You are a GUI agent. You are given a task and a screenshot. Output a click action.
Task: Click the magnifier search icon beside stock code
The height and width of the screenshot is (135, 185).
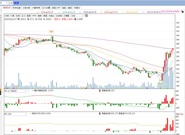[x=9, y=3]
